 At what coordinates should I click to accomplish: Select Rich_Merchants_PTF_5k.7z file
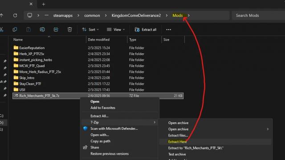[98, 96]
